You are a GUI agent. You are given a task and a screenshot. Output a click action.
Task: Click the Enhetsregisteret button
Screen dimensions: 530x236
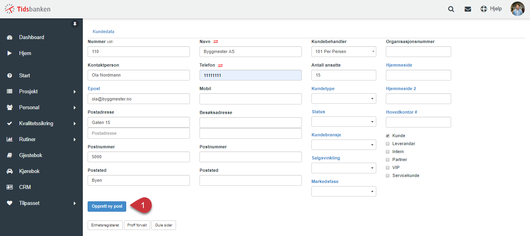point(105,225)
